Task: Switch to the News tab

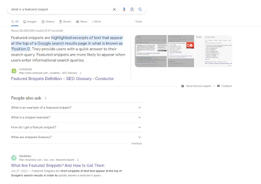Action: pyautogui.click(x=82, y=21)
